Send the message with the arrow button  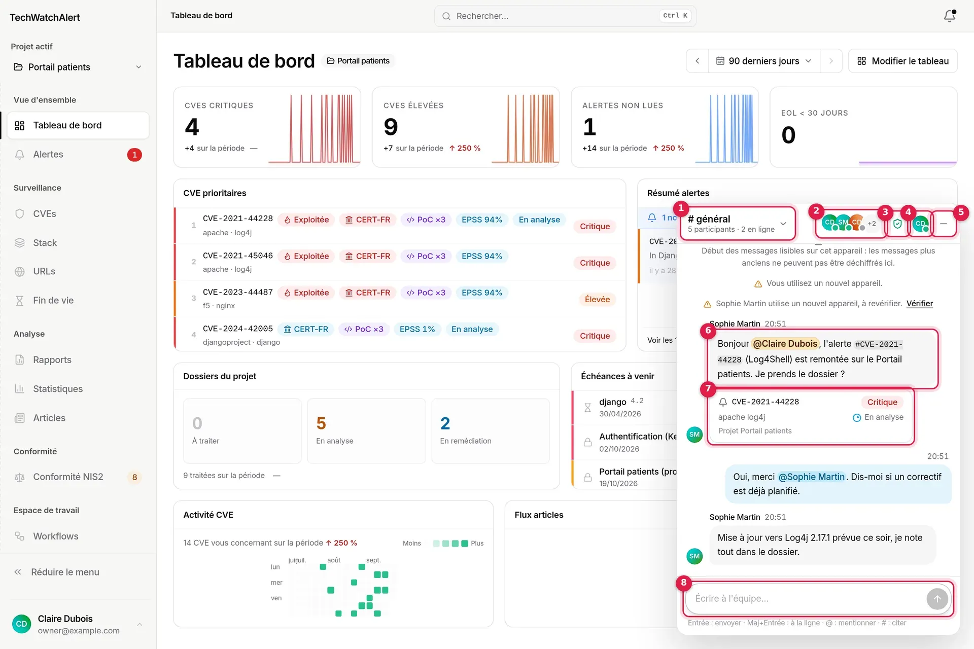click(937, 599)
